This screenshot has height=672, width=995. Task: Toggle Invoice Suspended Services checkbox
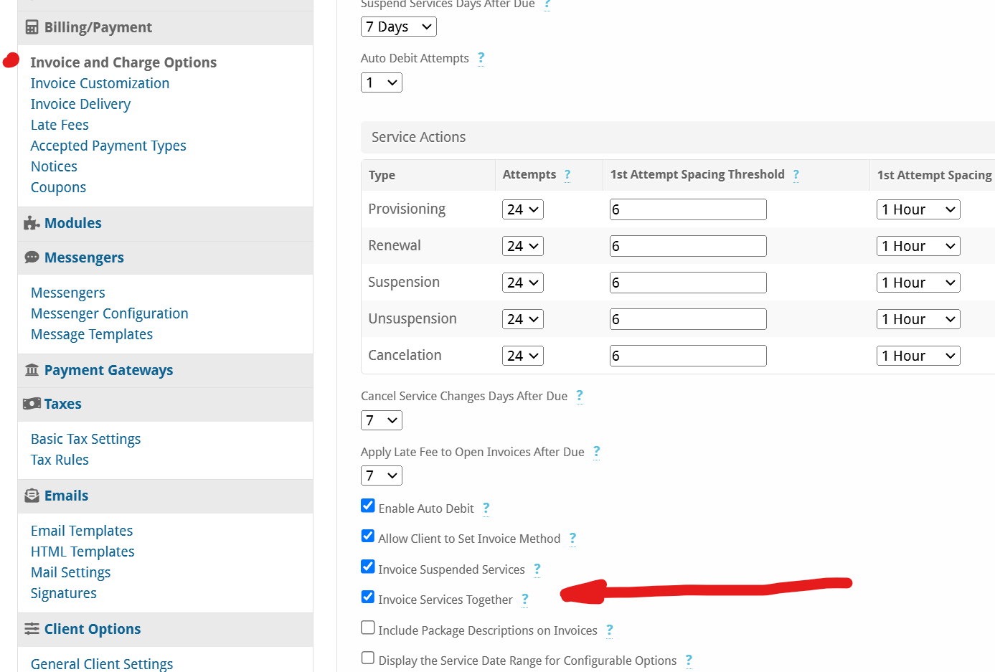[368, 567]
